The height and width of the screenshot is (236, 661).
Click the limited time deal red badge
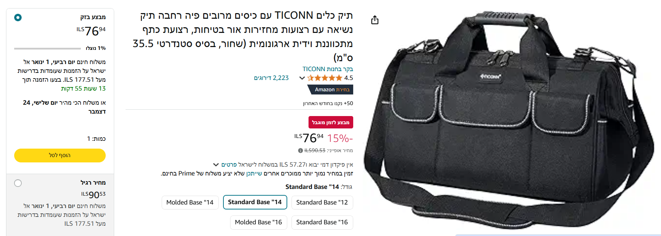330,122
